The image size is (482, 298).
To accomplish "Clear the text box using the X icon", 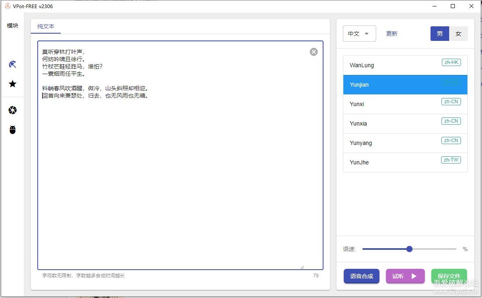I will coord(313,51).
